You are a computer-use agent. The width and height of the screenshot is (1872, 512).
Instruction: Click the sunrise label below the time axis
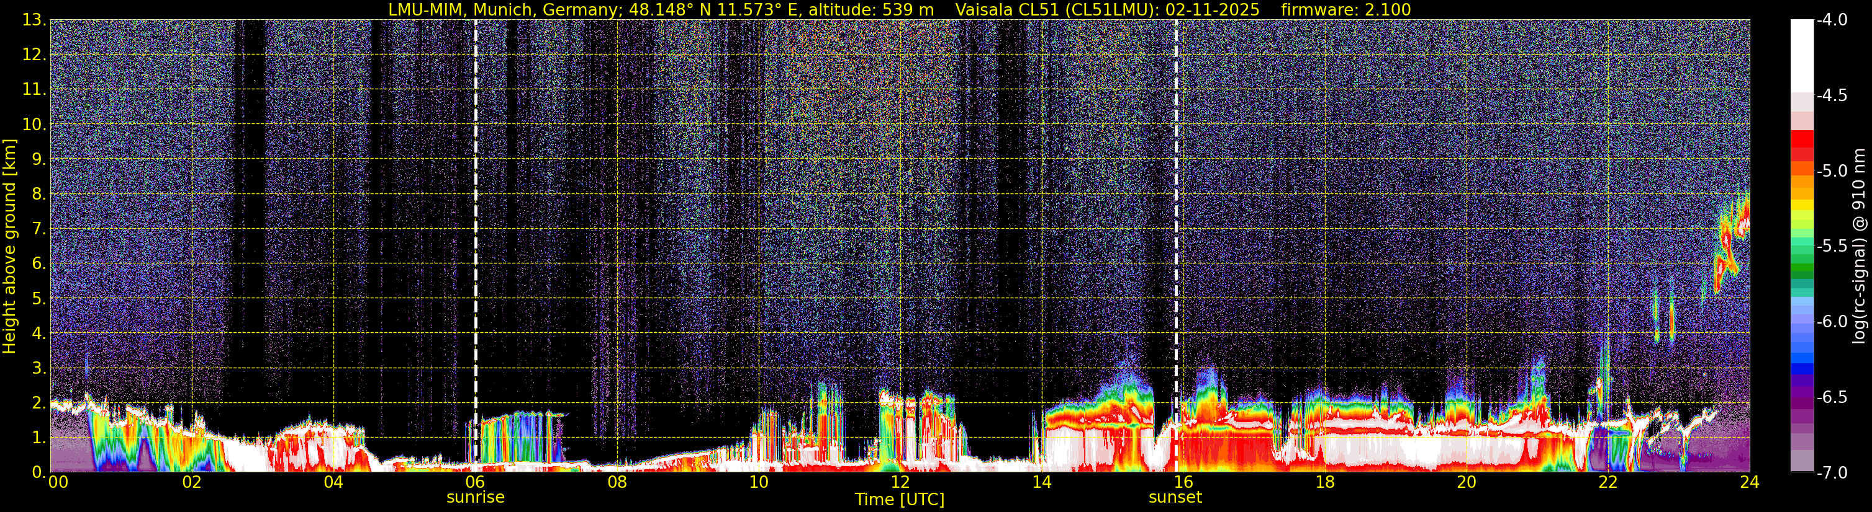pos(475,498)
